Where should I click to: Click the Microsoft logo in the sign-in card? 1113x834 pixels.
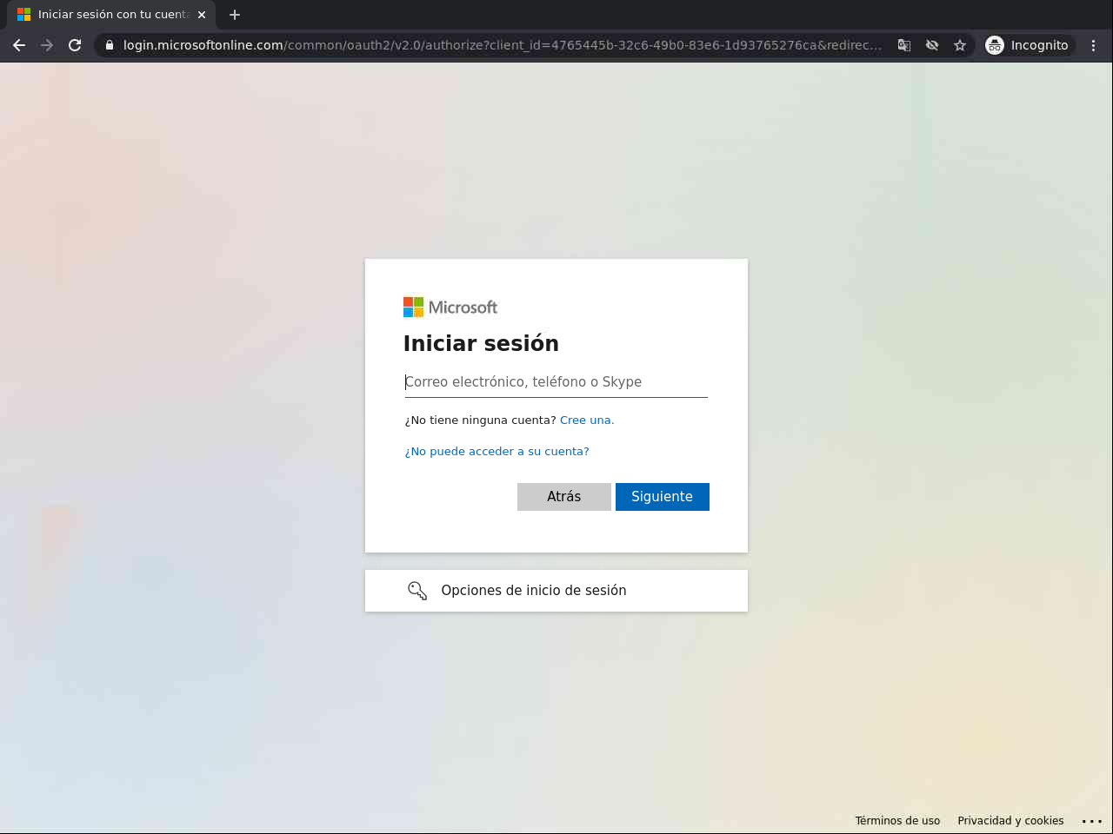tap(450, 308)
